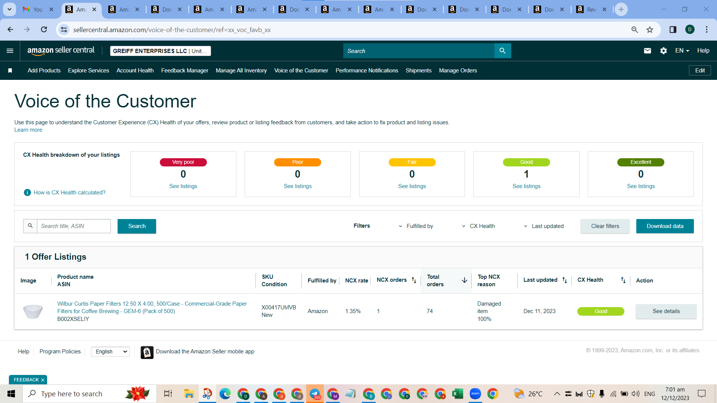Open the tab search dropdown arrow
Viewport: 717px width, 403px height.
[9, 9]
